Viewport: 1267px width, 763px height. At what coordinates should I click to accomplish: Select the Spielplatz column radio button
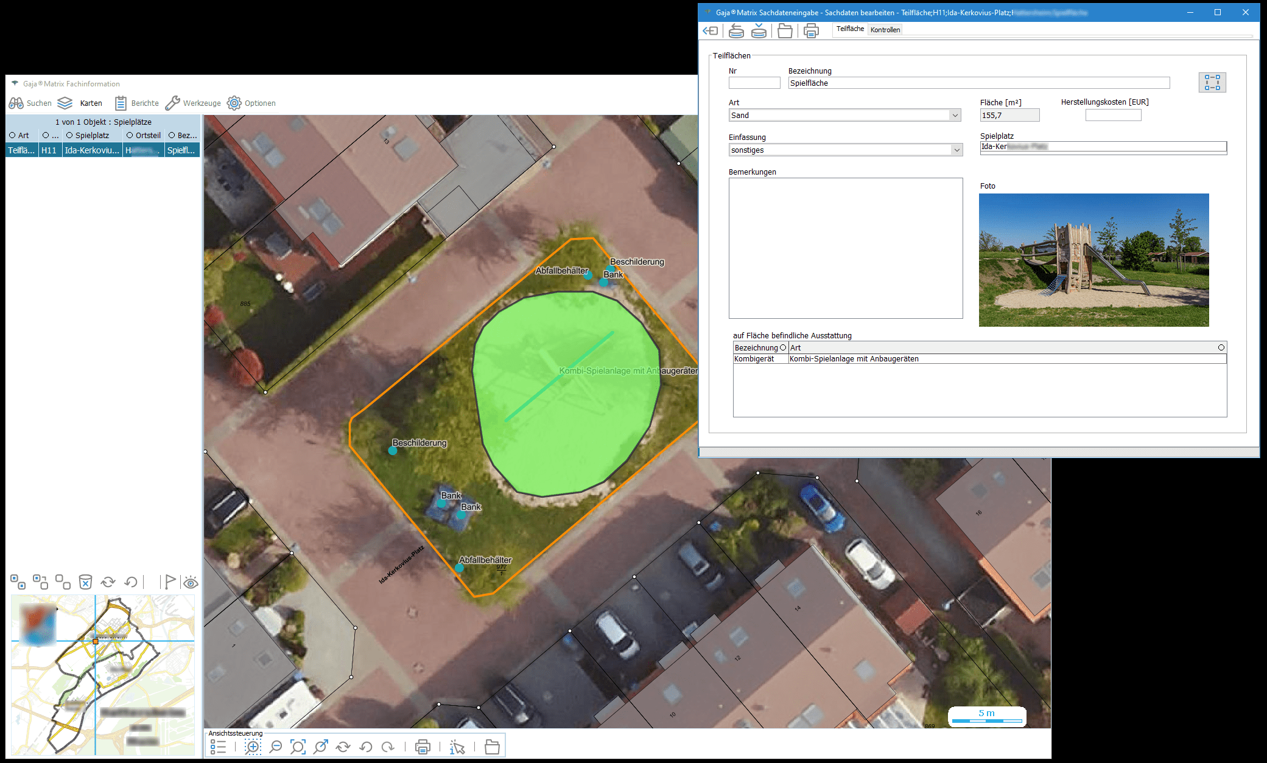(x=69, y=135)
